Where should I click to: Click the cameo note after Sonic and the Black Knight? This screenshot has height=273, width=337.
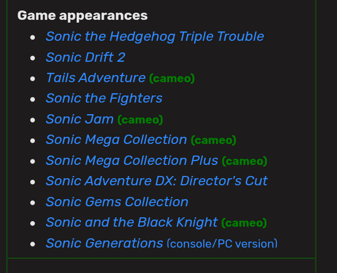point(244,223)
